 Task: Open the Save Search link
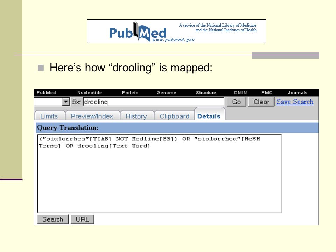(x=295, y=101)
